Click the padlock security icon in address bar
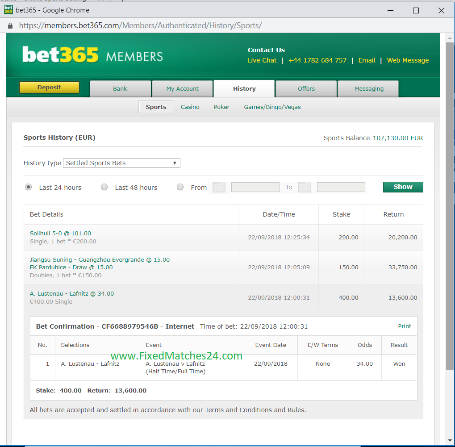Screen dimensions: 455x447 click(10, 26)
